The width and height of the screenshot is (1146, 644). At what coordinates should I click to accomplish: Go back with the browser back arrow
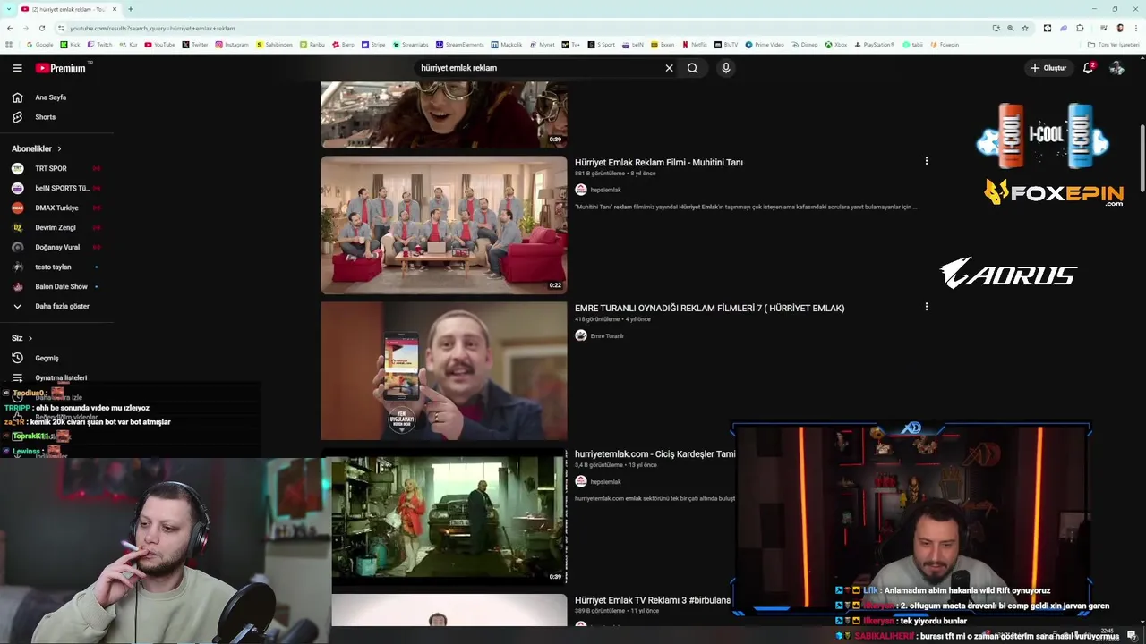(x=9, y=28)
